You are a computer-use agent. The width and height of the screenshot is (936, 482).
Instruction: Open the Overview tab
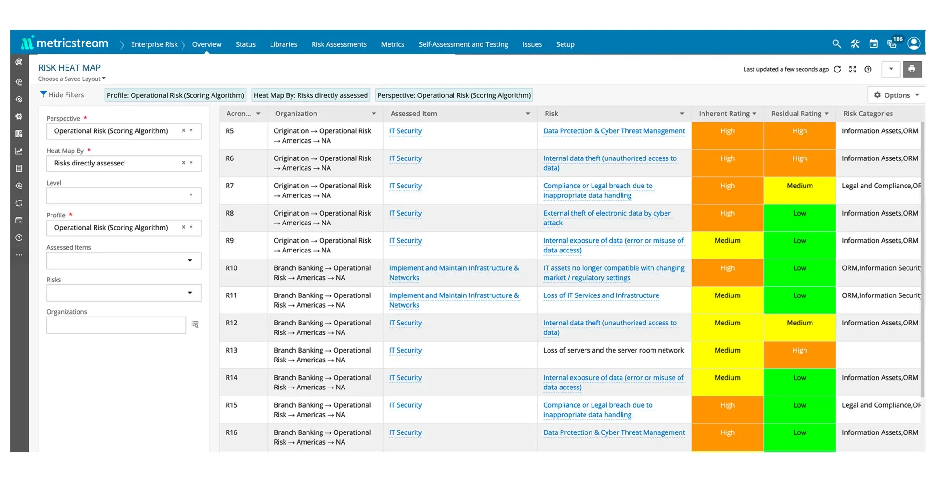click(x=207, y=44)
